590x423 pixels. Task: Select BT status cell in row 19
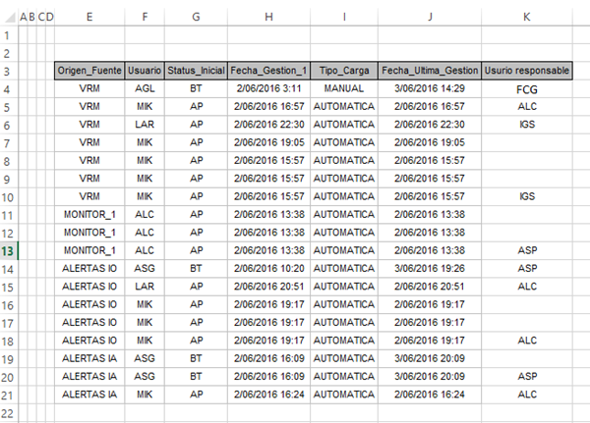196,359
